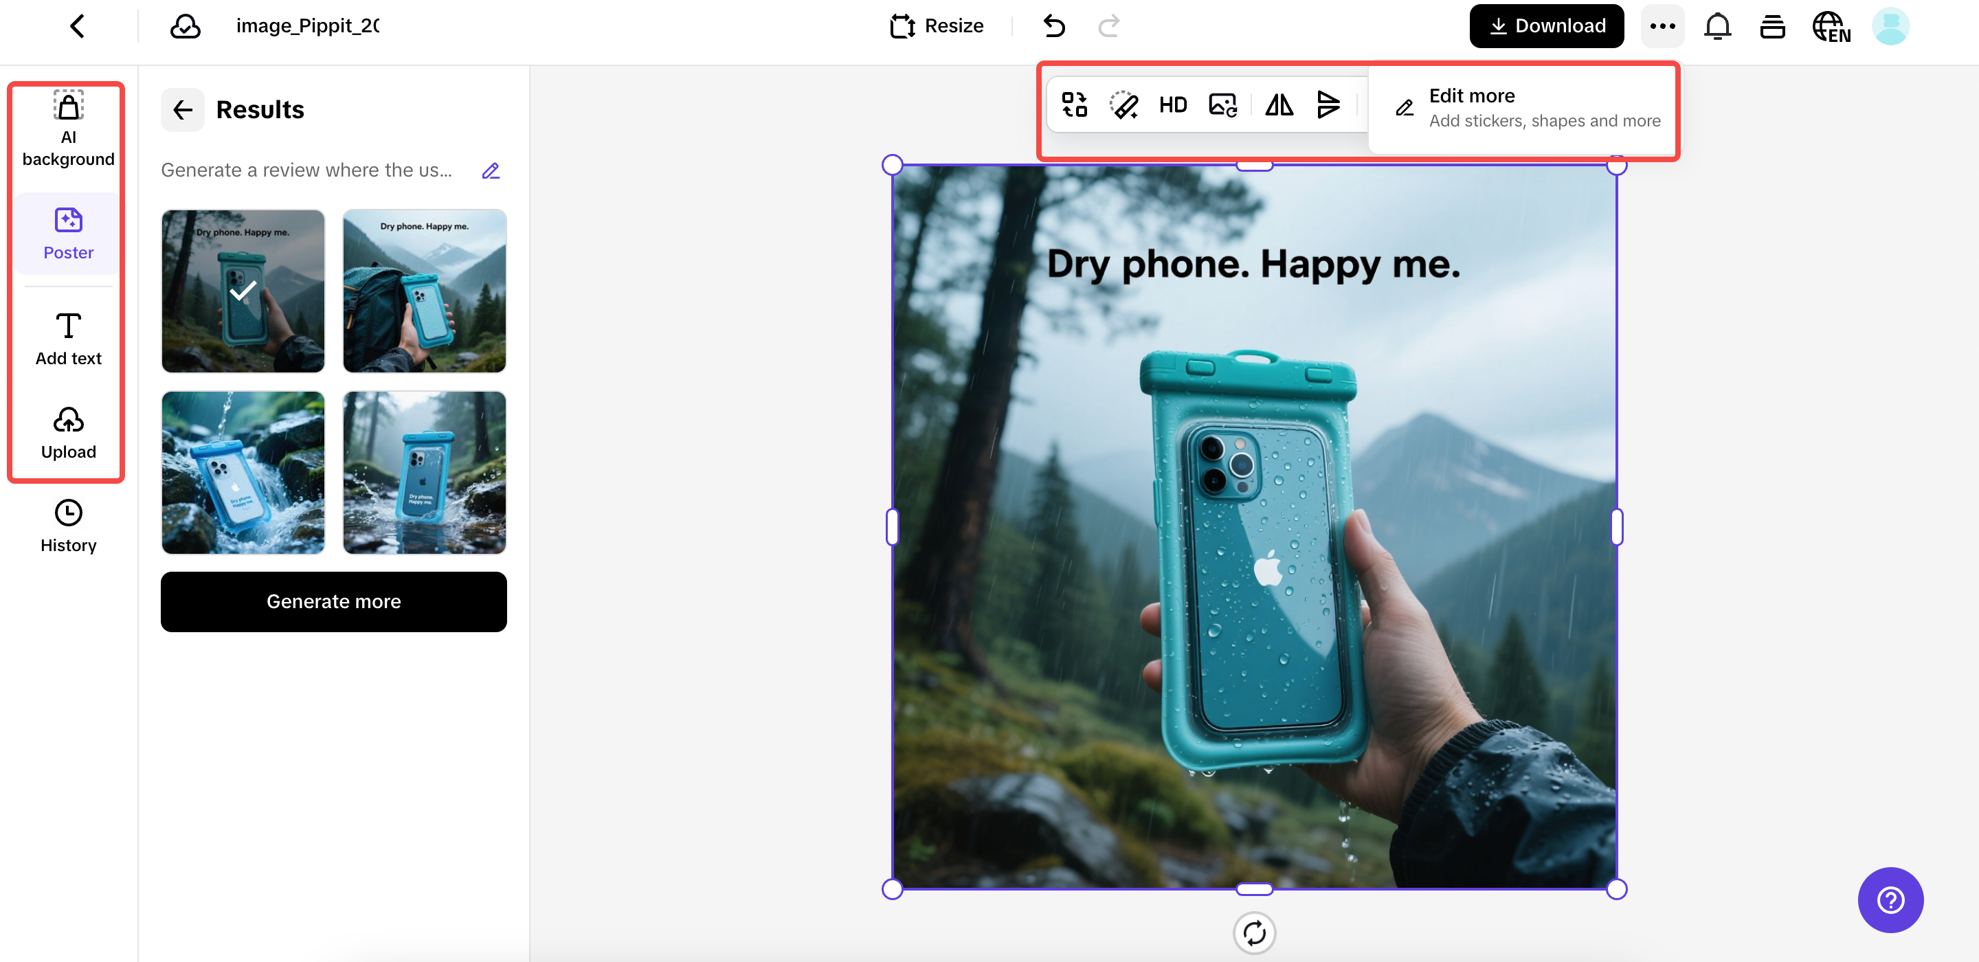Select the waterproof phone on rocks thumbnail
Viewport: 1979px width, 962px height.
[x=243, y=473]
